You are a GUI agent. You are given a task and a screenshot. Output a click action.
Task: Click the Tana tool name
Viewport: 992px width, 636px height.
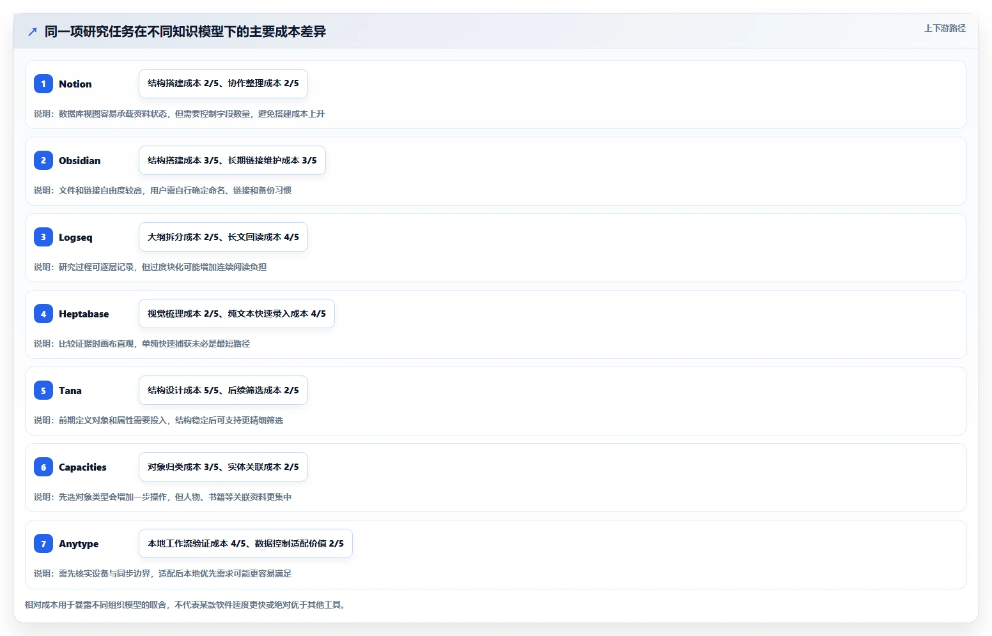(70, 390)
